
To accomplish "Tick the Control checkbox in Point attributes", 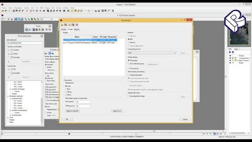I will tap(12, 50).
